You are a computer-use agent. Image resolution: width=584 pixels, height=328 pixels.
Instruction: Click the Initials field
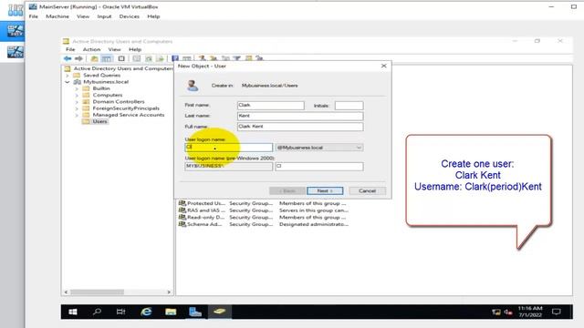tap(349, 106)
